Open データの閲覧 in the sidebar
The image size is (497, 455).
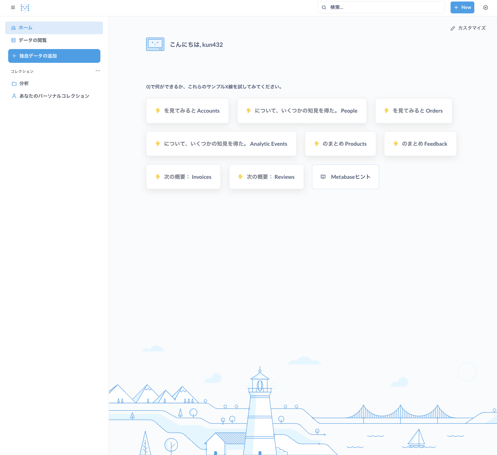click(54, 41)
